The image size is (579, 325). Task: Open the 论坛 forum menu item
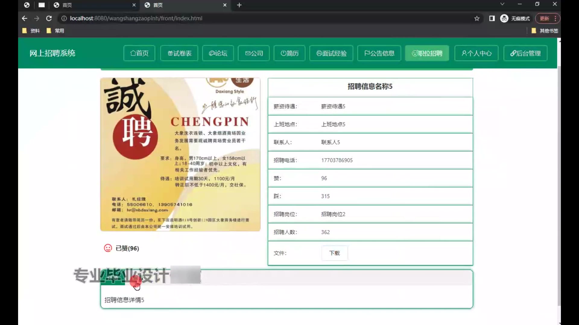point(218,53)
